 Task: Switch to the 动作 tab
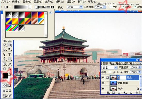click(x=132, y=63)
